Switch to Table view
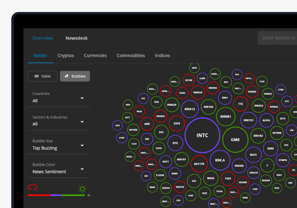The height and width of the screenshot is (208, 297). 43,76
